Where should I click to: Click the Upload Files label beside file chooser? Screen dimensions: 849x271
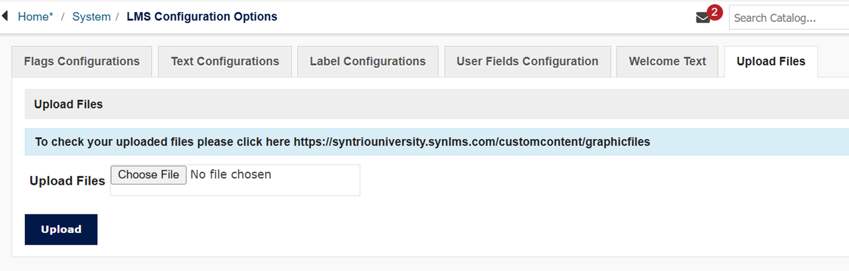click(x=67, y=181)
